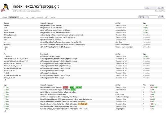
Task: Open 'Merge branch maint into next' log commit
Action: [x=51, y=87]
